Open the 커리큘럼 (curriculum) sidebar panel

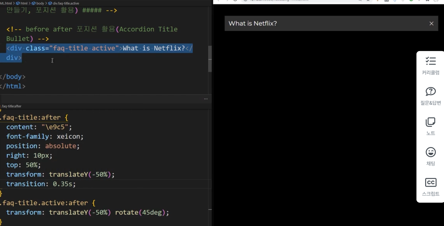(431, 66)
